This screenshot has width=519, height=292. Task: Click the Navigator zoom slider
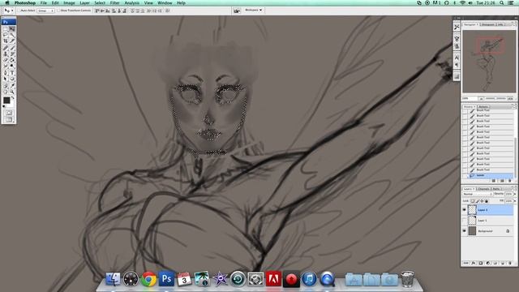pos(495,98)
